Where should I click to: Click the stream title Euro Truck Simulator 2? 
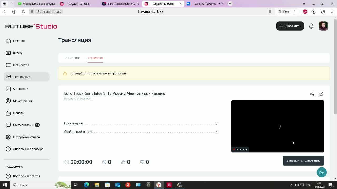(x=114, y=93)
